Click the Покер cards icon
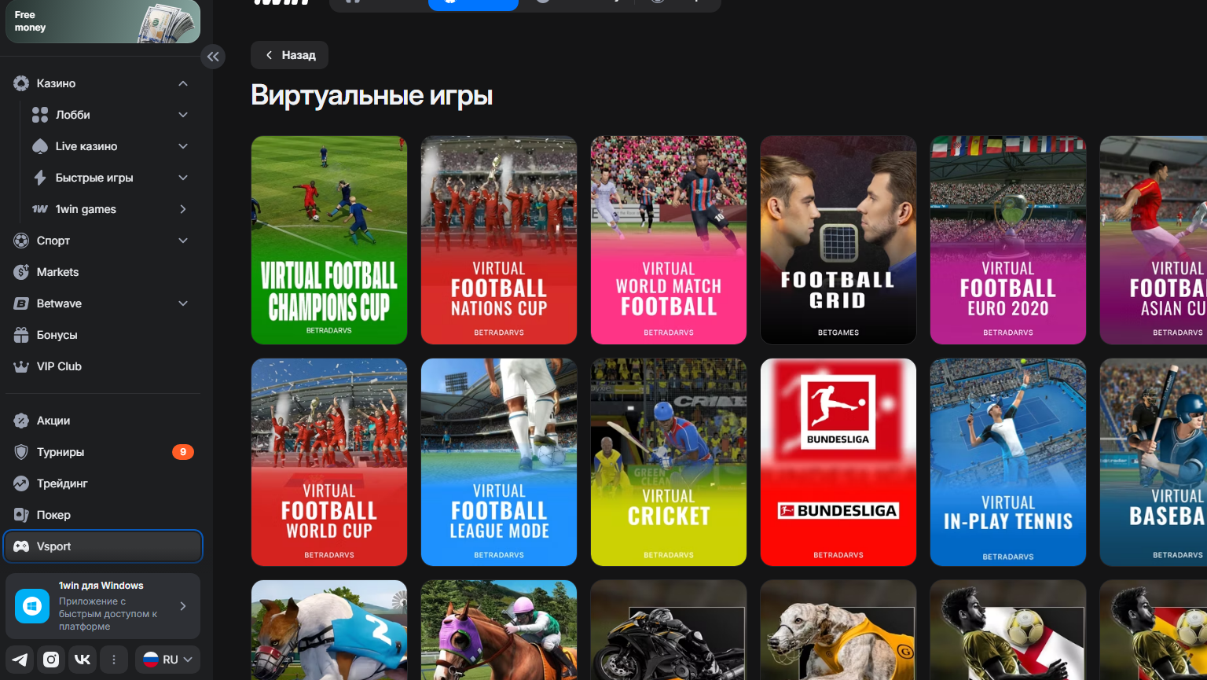The height and width of the screenshot is (680, 1207). click(21, 515)
